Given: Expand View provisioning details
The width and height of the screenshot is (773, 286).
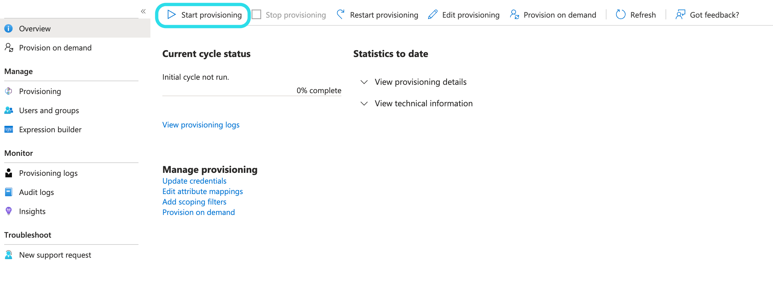Looking at the screenshot, I should 421,82.
